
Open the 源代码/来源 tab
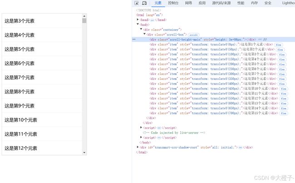pos(221,3)
